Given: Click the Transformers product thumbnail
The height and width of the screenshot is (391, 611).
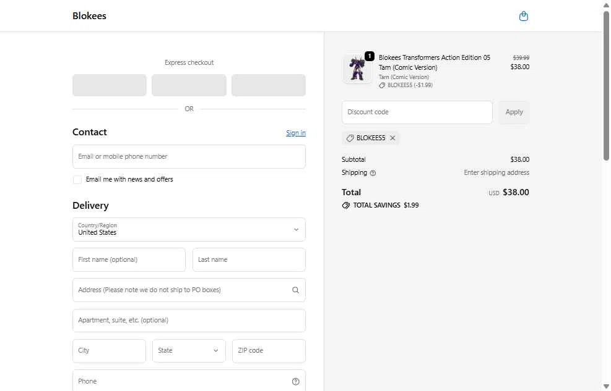Looking at the screenshot, I should tap(357, 69).
